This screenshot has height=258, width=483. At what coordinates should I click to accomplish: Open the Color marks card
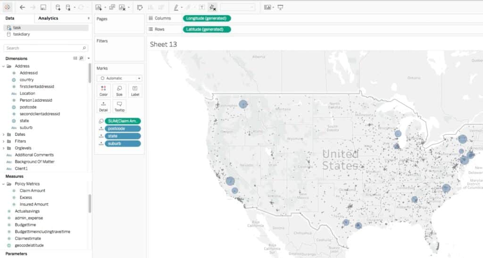click(x=103, y=91)
